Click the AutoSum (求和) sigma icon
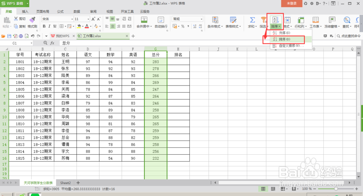The height and width of the screenshot is (196, 363). (x=252, y=20)
